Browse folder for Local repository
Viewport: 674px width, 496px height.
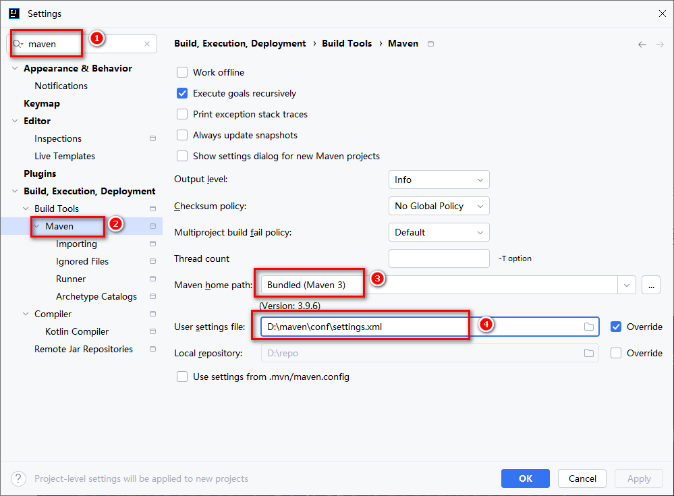click(589, 354)
